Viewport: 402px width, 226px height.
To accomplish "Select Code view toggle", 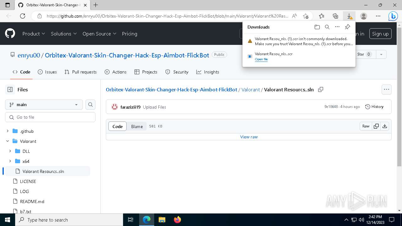I will pos(117,126).
